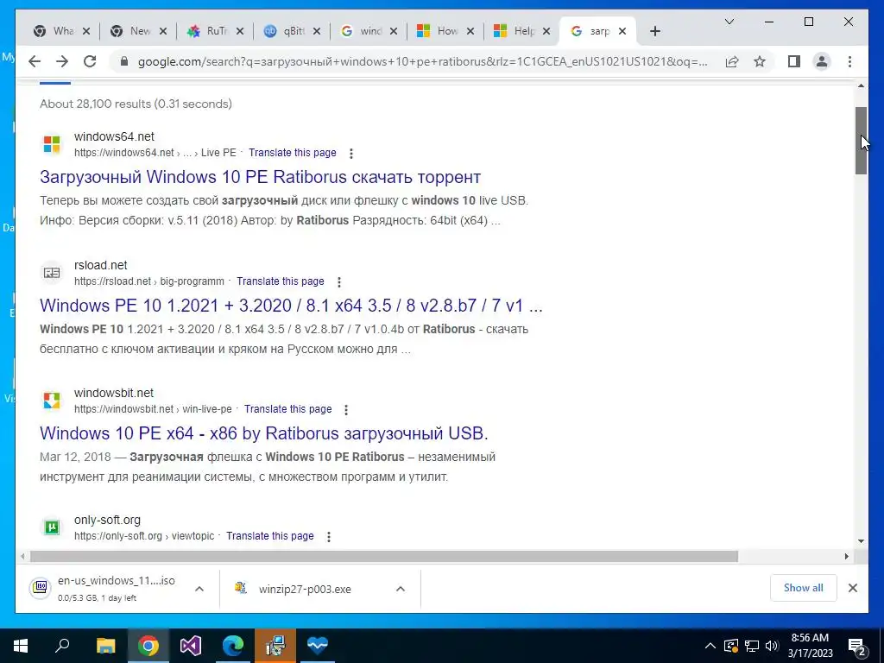The width and height of the screenshot is (884, 663).
Task: Close the active 'загр' Google tab
Action: (x=622, y=31)
